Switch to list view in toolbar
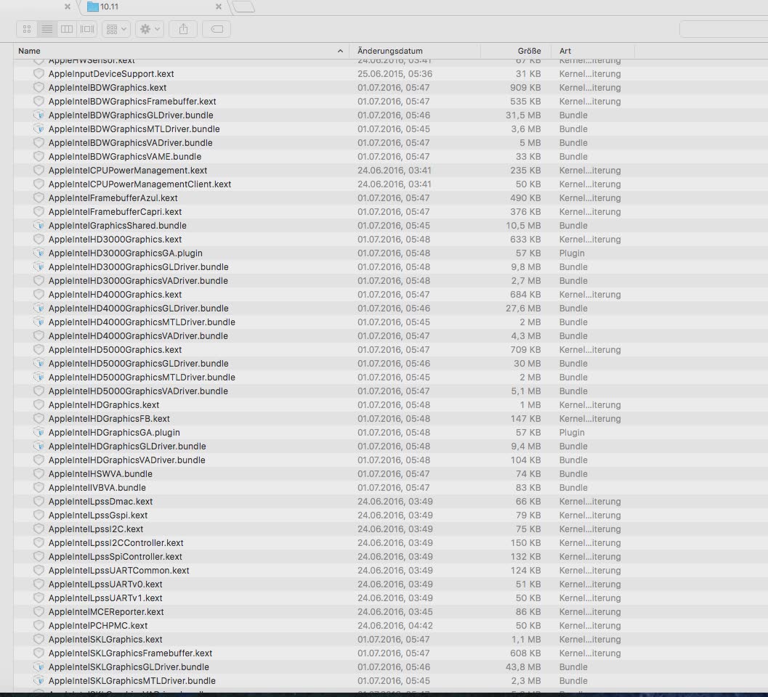The width and height of the screenshot is (768, 697). (x=47, y=29)
